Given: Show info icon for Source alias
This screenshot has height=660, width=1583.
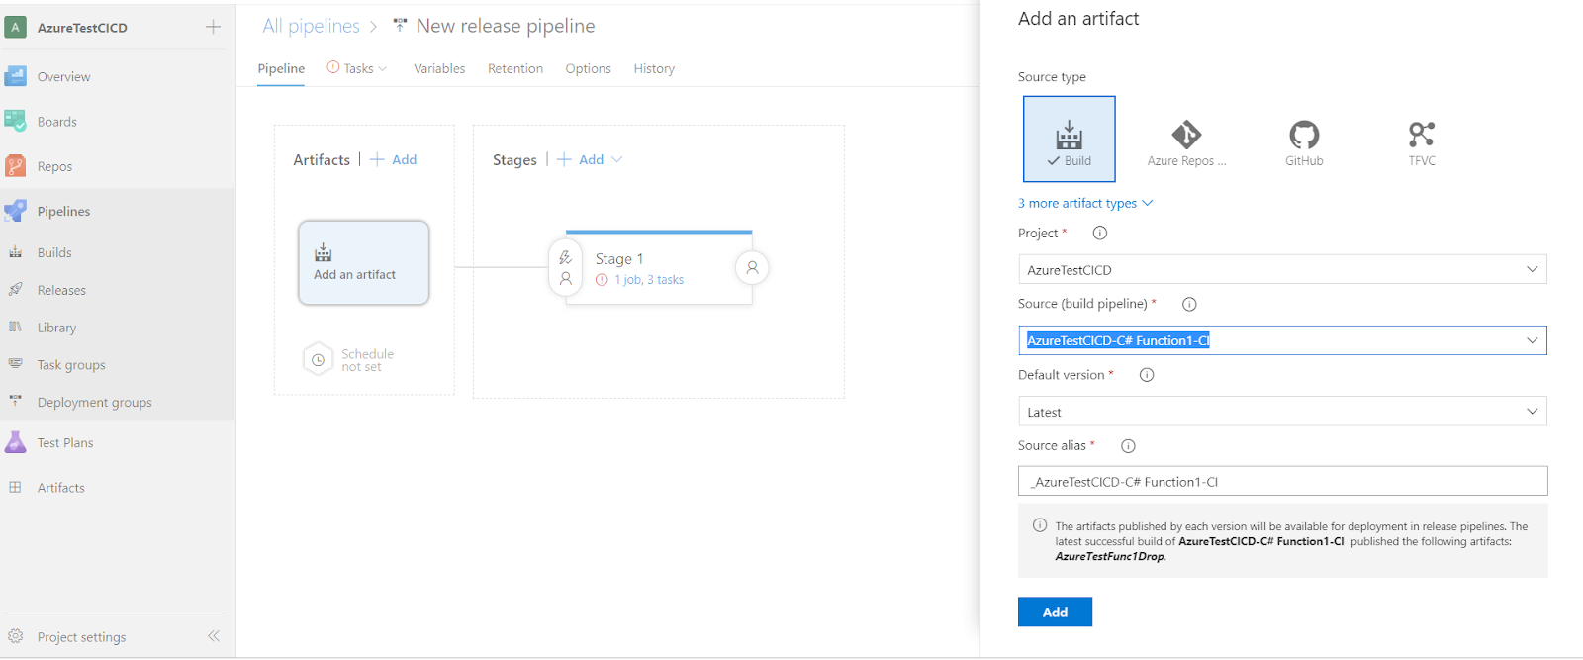Looking at the screenshot, I should pos(1128,446).
